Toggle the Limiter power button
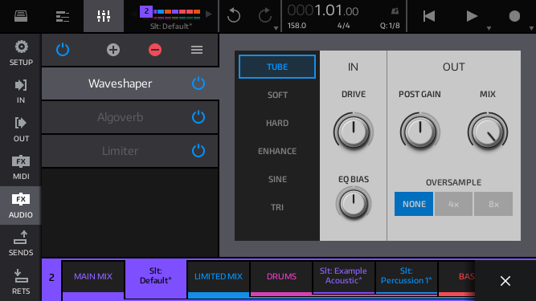The image size is (536, 301). [198, 151]
